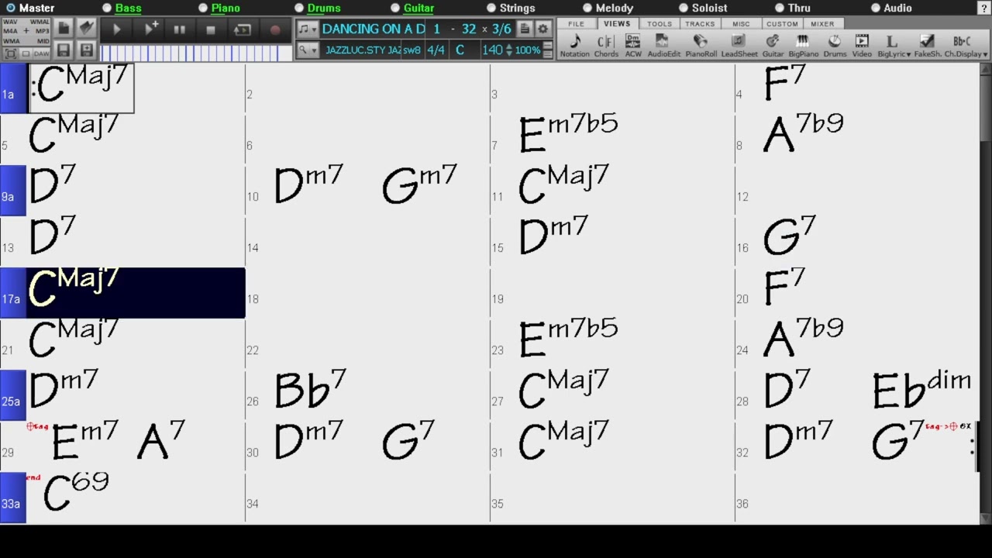Save the current song
Image resolution: width=992 pixels, height=558 pixels.
pyautogui.click(x=64, y=51)
